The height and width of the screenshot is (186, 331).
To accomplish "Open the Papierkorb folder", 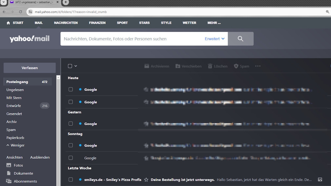I will [x=15, y=138].
